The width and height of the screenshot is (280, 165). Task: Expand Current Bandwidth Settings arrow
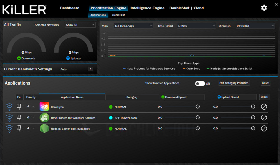90,69
